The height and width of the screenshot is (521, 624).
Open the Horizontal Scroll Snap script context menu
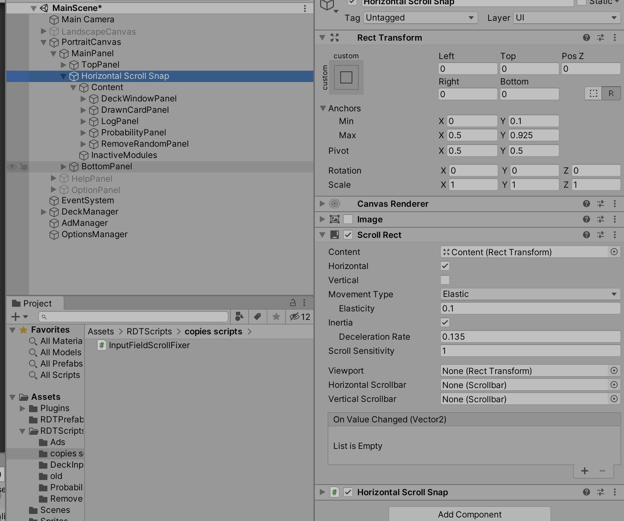click(614, 492)
